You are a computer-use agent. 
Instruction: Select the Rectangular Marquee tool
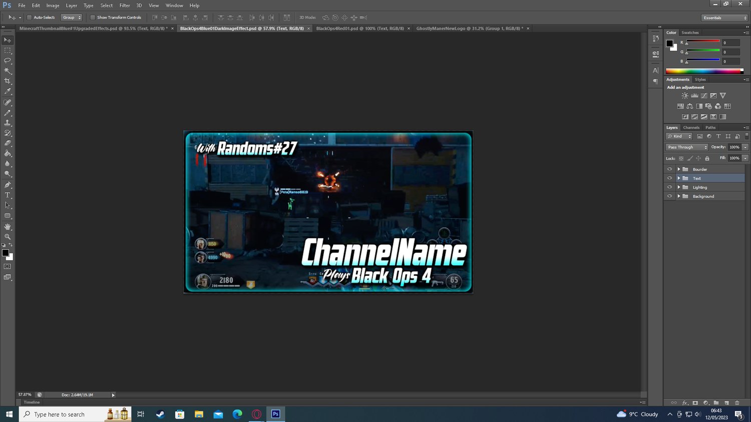click(8, 51)
